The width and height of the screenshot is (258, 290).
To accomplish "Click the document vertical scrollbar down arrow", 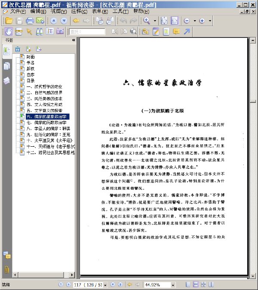I will coord(253,276).
